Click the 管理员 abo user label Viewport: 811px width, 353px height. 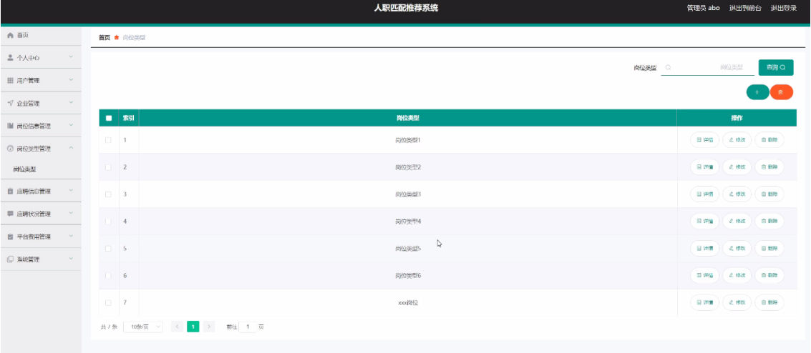703,9
